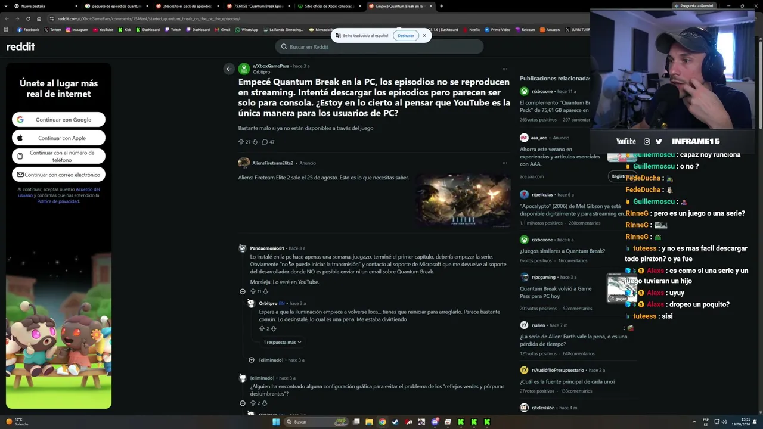Open the taskbar weather widget
The width and height of the screenshot is (763, 429).
[18, 422]
